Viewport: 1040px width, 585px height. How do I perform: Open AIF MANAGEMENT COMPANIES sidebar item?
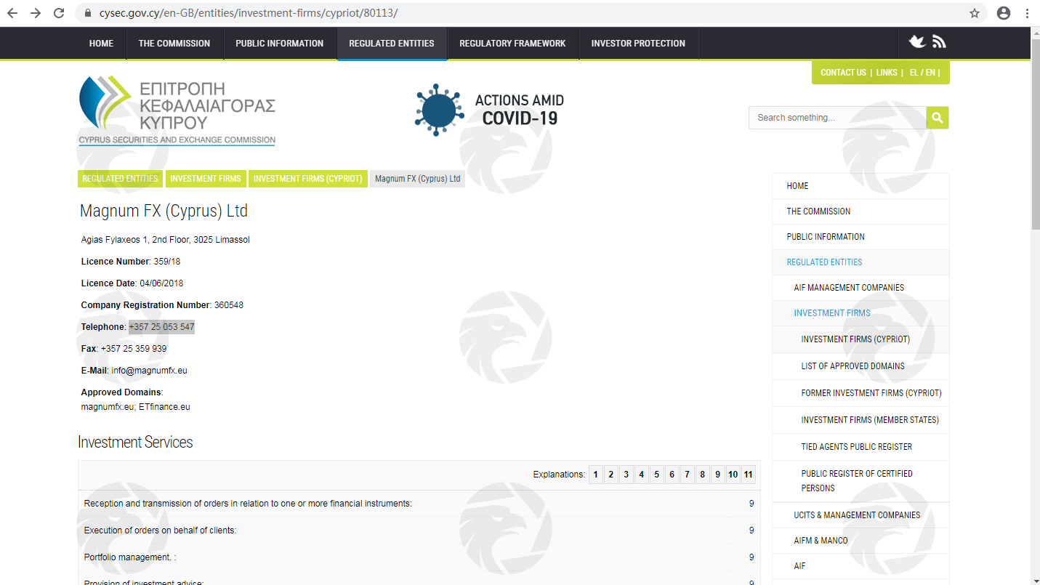pos(860,288)
